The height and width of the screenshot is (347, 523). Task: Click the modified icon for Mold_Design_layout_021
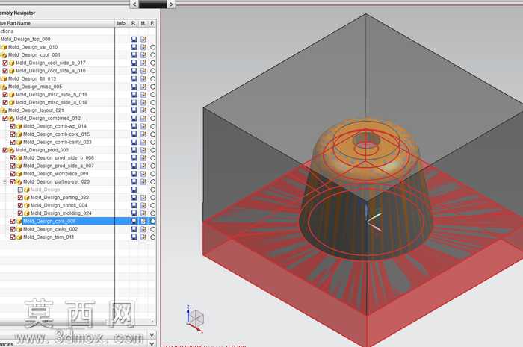[143, 110]
